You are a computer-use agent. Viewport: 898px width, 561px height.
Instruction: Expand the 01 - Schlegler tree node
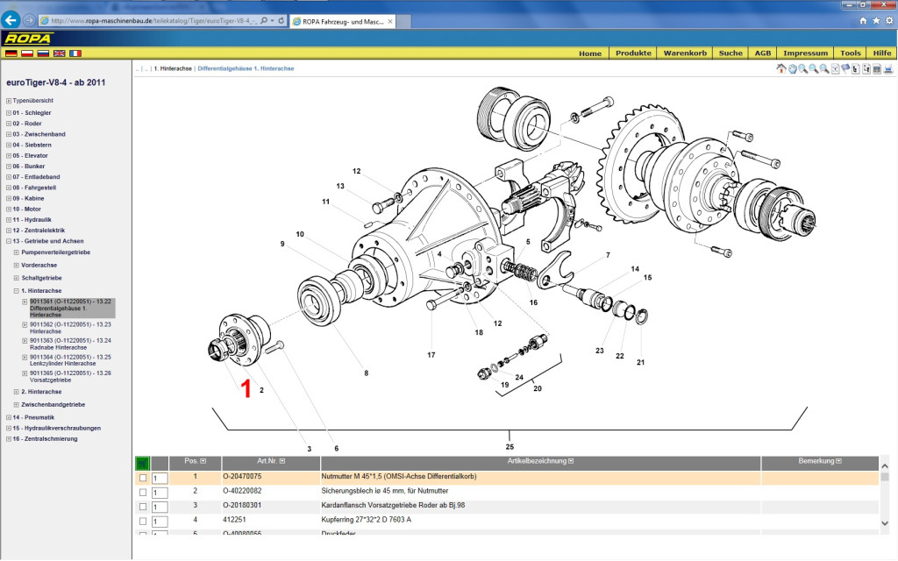coord(9,113)
